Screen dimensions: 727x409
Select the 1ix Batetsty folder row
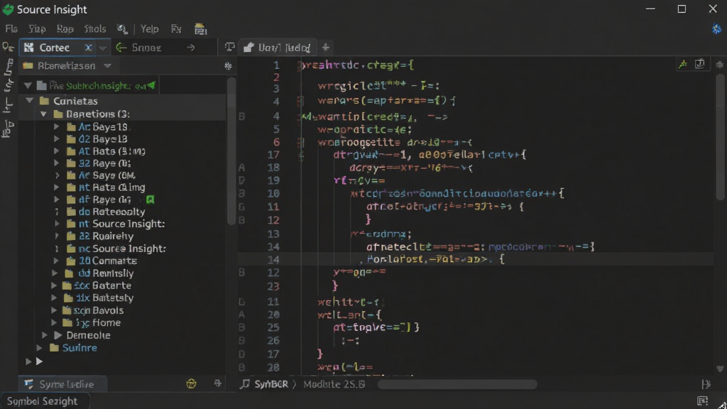click(122, 298)
